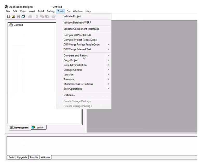Click the grayed-out Save diskette icon
The width and height of the screenshot is (200, 166).
coord(18,16)
